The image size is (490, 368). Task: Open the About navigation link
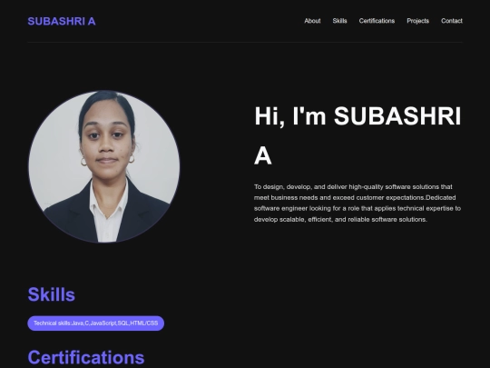point(312,21)
